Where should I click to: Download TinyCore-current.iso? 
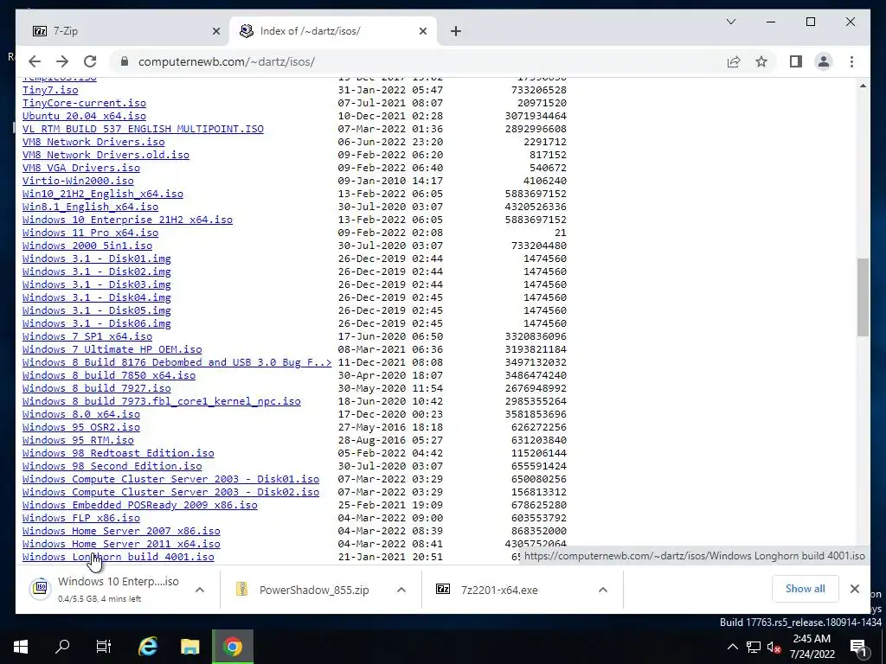84,103
